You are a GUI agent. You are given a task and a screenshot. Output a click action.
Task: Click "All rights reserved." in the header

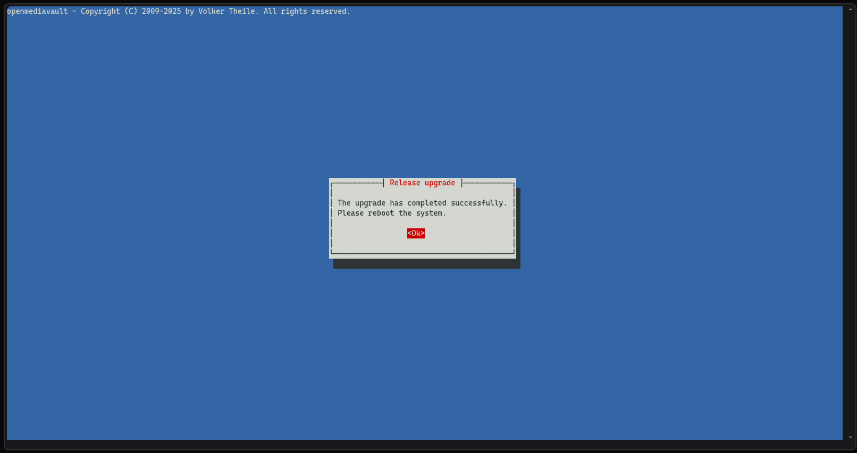click(x=307, y=11)
